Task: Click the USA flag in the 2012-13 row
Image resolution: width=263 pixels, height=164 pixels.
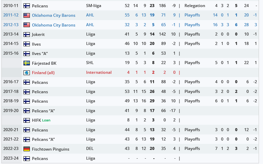Action: point(27,25)
